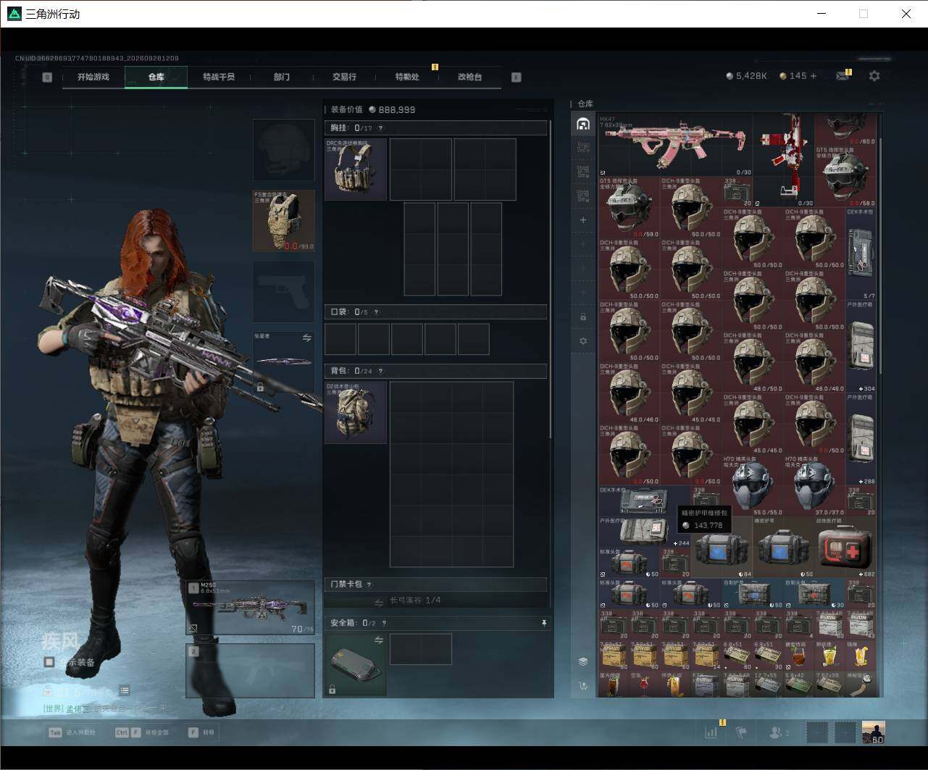Click the help icon next to 口袋
The height and width of the screenshot is (770, 928).
376,312
